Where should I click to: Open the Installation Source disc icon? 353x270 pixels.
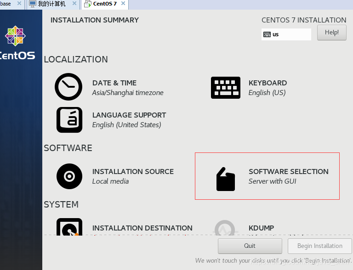tap(69, 176)
